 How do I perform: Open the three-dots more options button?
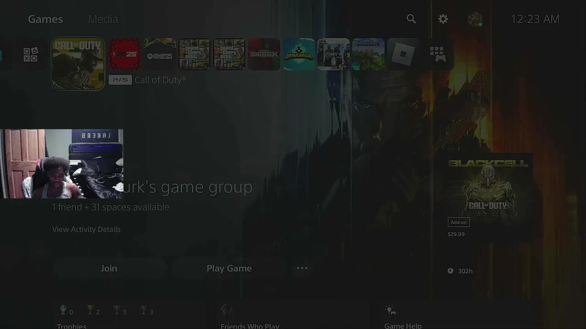click(x=302, y=268)
